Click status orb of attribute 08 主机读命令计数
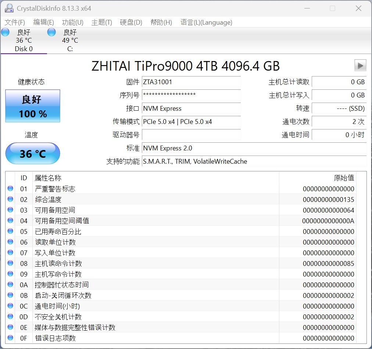 [10, 263]
